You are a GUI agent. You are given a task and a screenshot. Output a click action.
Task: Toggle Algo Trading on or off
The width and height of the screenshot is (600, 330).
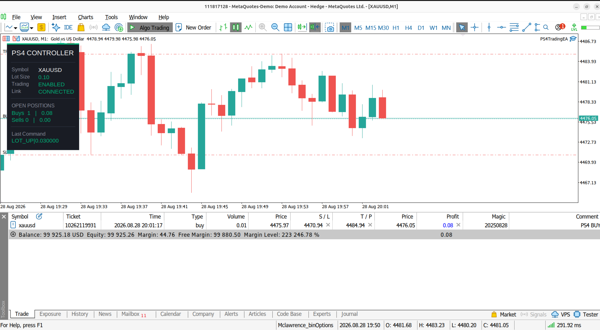pyautogui.click(x=150, y=28)
